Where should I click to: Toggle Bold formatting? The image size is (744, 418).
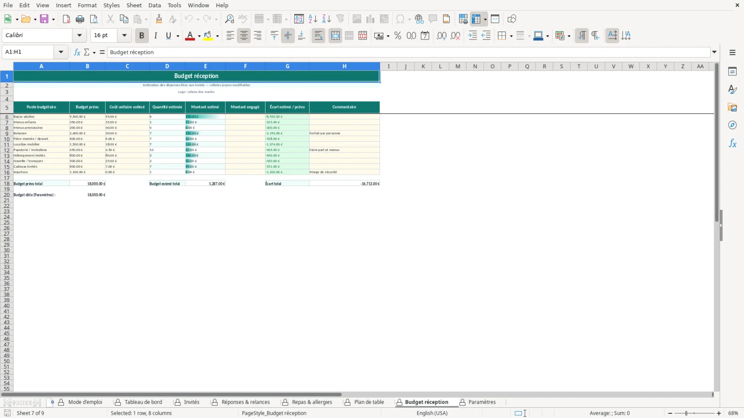tap(142, 36)
